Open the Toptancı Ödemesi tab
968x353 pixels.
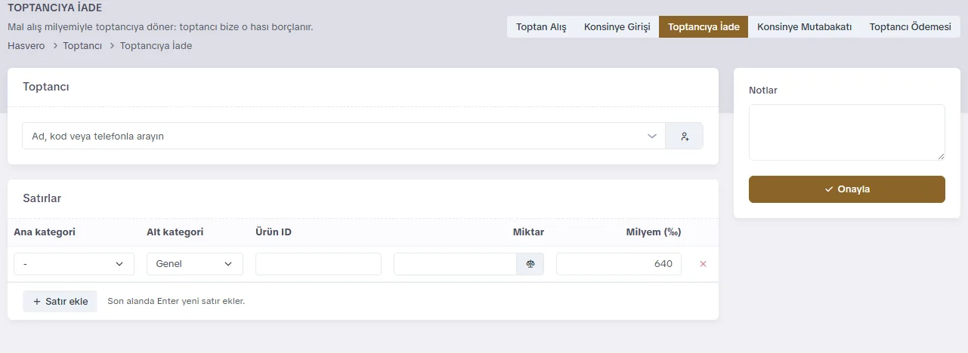[x=910, y=26]
